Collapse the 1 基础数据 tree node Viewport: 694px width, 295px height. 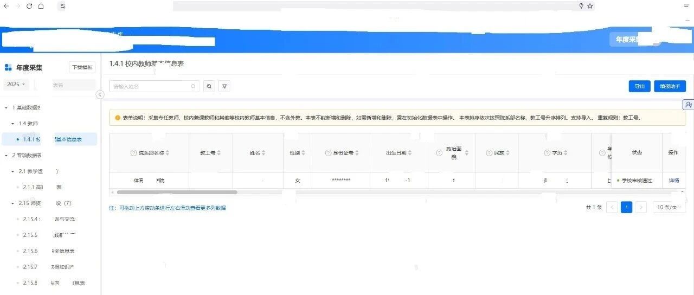click(x=6, y=107)
